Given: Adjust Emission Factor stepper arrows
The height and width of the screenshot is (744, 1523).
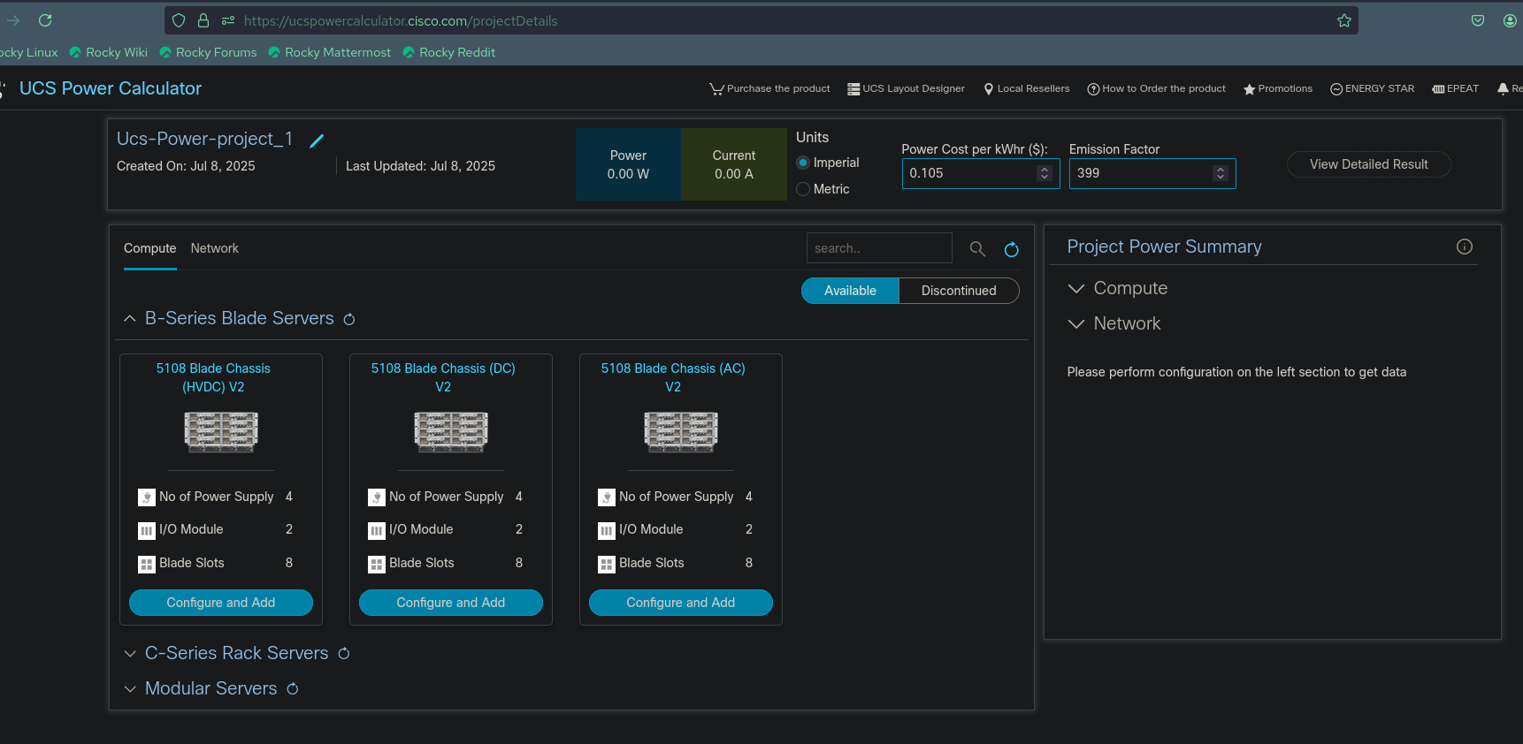Looking at the screenshot, I should pyautogui.click(x=1221, y=173).
